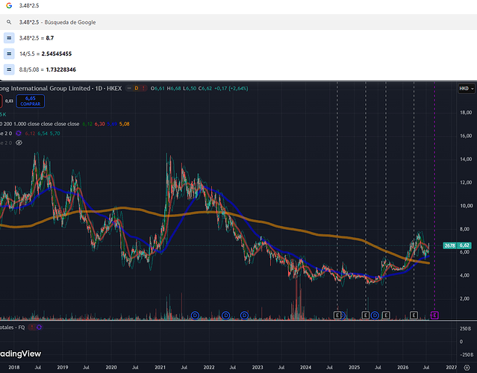Click the purple upcoming E earnings marker

(x=434, y=316)
